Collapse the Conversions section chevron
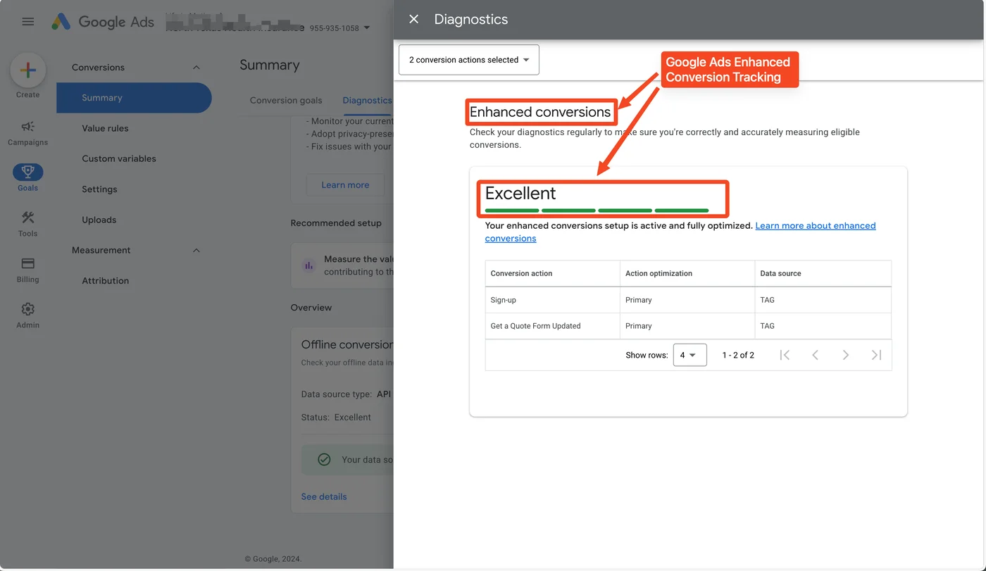Viewport: 986px width, 571px height. click(x=196, y=67)
